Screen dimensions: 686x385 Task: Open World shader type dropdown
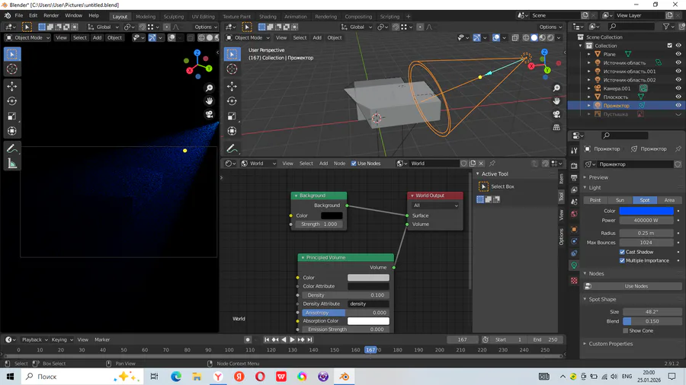258,164
